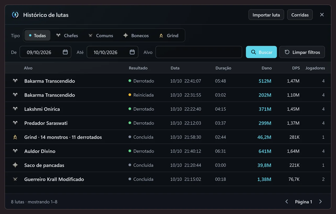The width and height of the screenshot is (336, 214).
Task: Click the Duração column header
Action: point(223,68)
